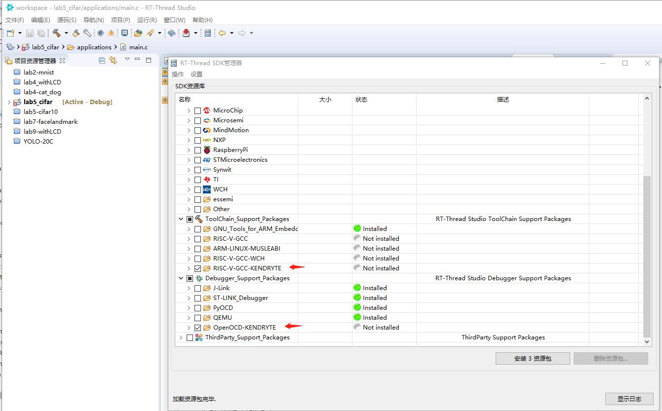Image resolution: width=662 pixels, height=411 pixels.
Task: Maximize the project explorer panel
Action: tap(149, 60)
